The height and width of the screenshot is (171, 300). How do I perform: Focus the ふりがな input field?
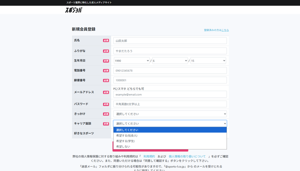tap(170, 51)
